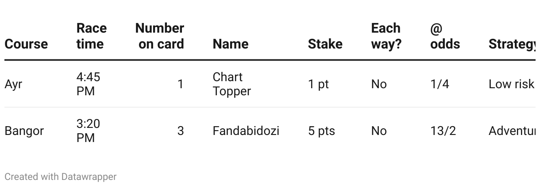Select the Ayr course cell
Screen dimensions: 540x187
13,84
